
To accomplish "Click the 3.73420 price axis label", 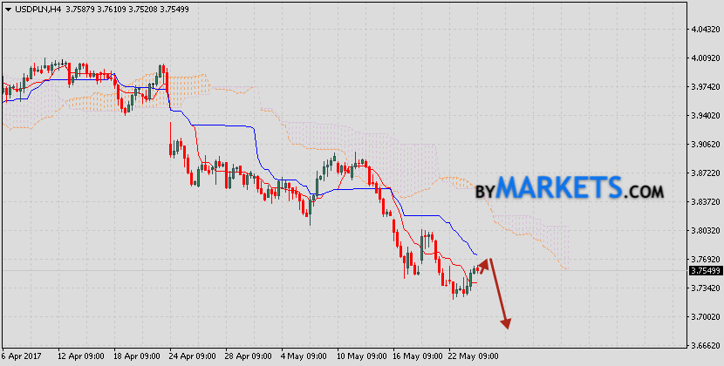I will click(x=704, y=288).
